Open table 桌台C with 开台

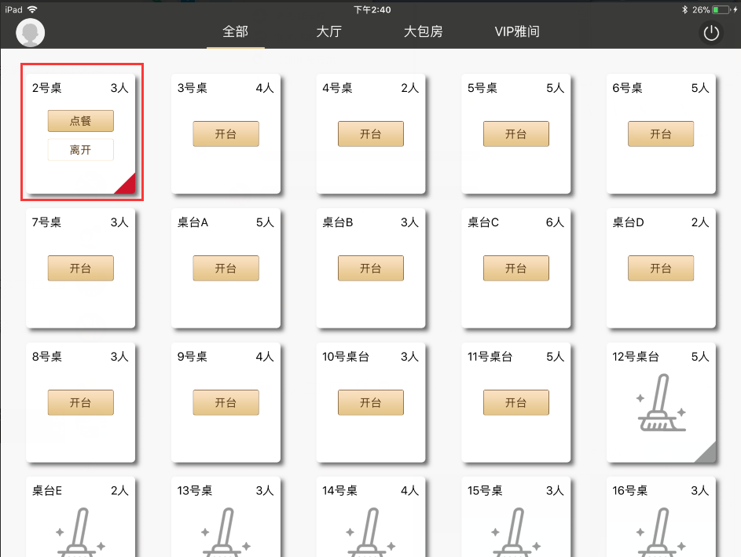click(516, 269)
